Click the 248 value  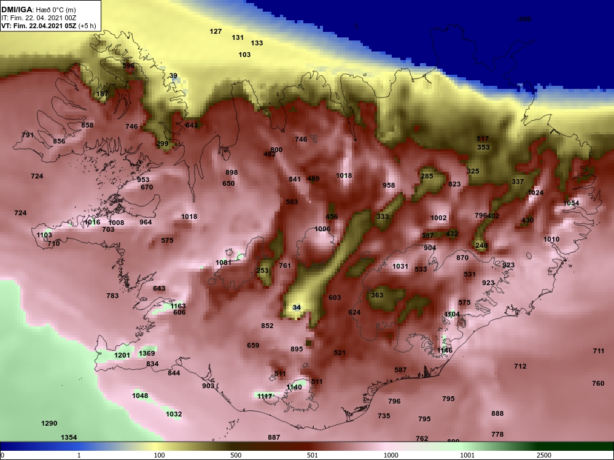point(481,246)
